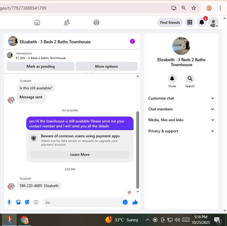Image resolution: width=227 pixels, height=226 pixels.
Task: Open the GIF picker icon
Action: (36, 202)
